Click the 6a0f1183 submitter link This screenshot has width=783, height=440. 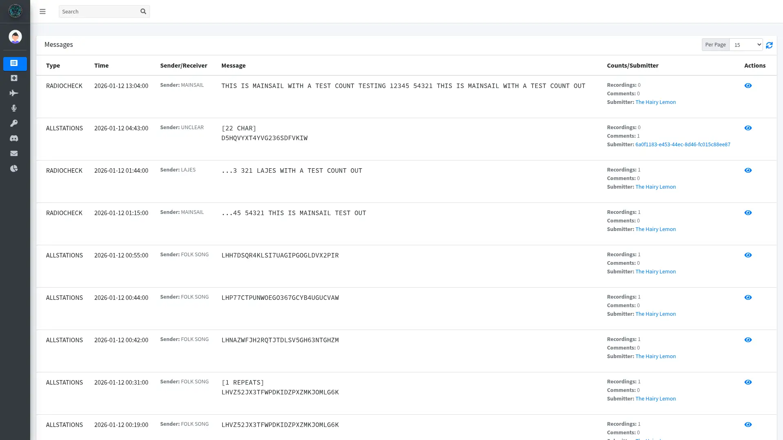coord(683,144)
